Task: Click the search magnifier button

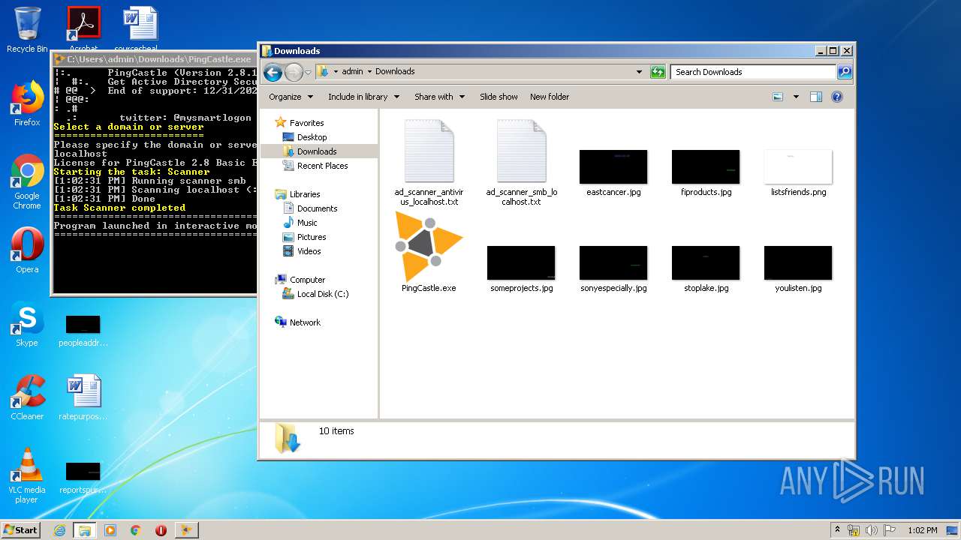Action: [x=845, y=72]
